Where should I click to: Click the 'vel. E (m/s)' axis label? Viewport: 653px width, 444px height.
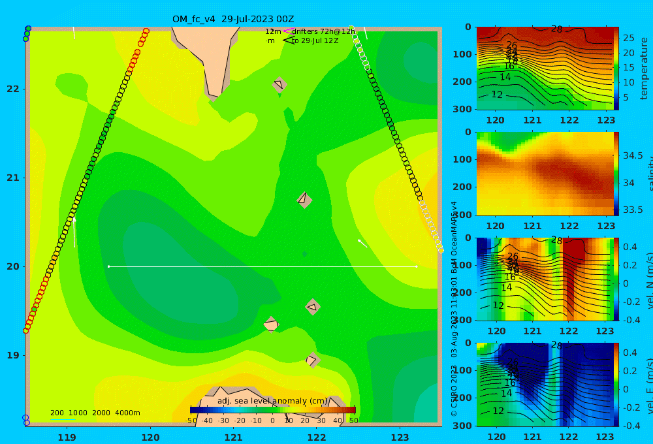coord(650,386)
